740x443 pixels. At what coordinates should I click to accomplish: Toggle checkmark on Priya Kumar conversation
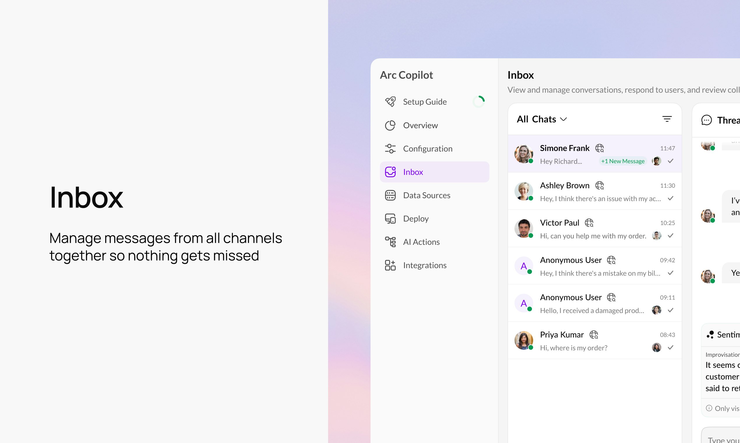[670, 347]
